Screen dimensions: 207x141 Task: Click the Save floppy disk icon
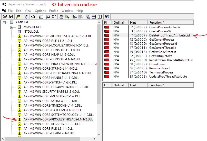tap(11, 16)
